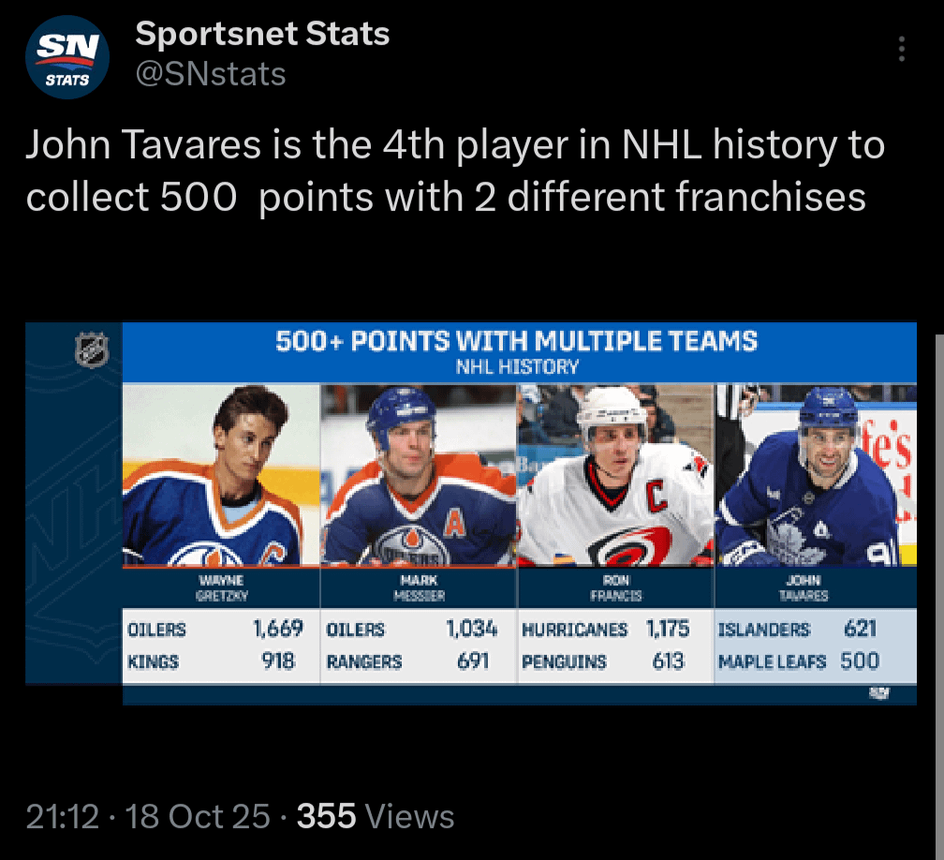Click the OILERS 1,669 stat row
Screen dimensions: 944x860
point(220,630)
